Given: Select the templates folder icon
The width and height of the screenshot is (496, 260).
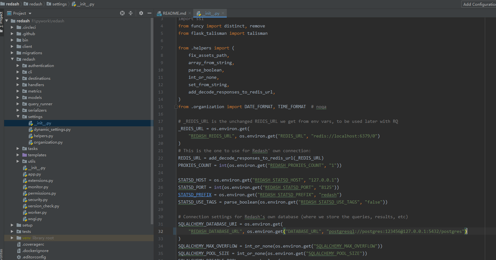Looking at the screenshot, I should (25, 155).
